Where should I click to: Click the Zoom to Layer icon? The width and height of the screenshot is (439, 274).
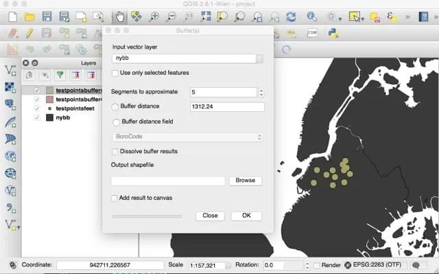tap(239, 16)
